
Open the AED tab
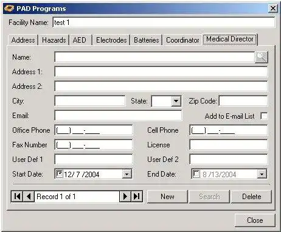[80, 40]
